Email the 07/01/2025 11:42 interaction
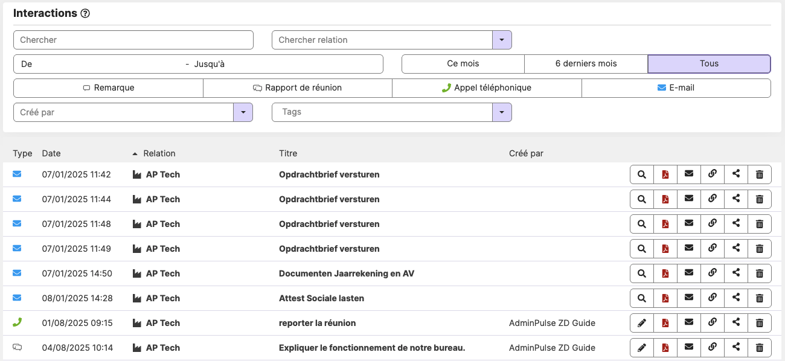 coord(689,174)
